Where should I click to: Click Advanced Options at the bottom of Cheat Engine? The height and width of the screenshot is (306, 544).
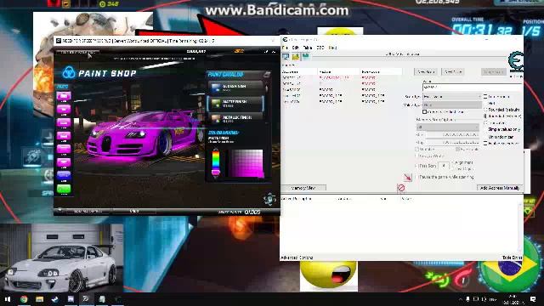tap(297, 258)
